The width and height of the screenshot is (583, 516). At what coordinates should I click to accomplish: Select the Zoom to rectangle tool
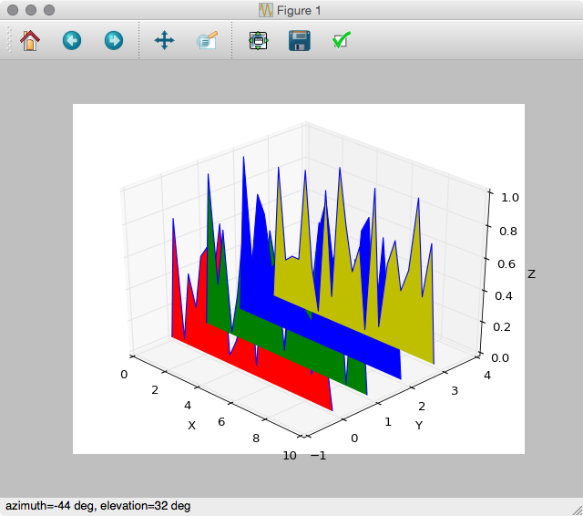tap(207, 40)
